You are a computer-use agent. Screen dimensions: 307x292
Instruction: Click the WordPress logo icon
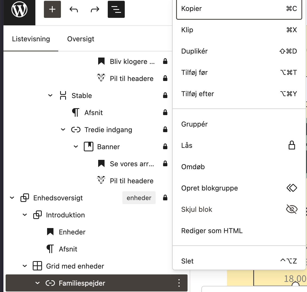(19, 10)
